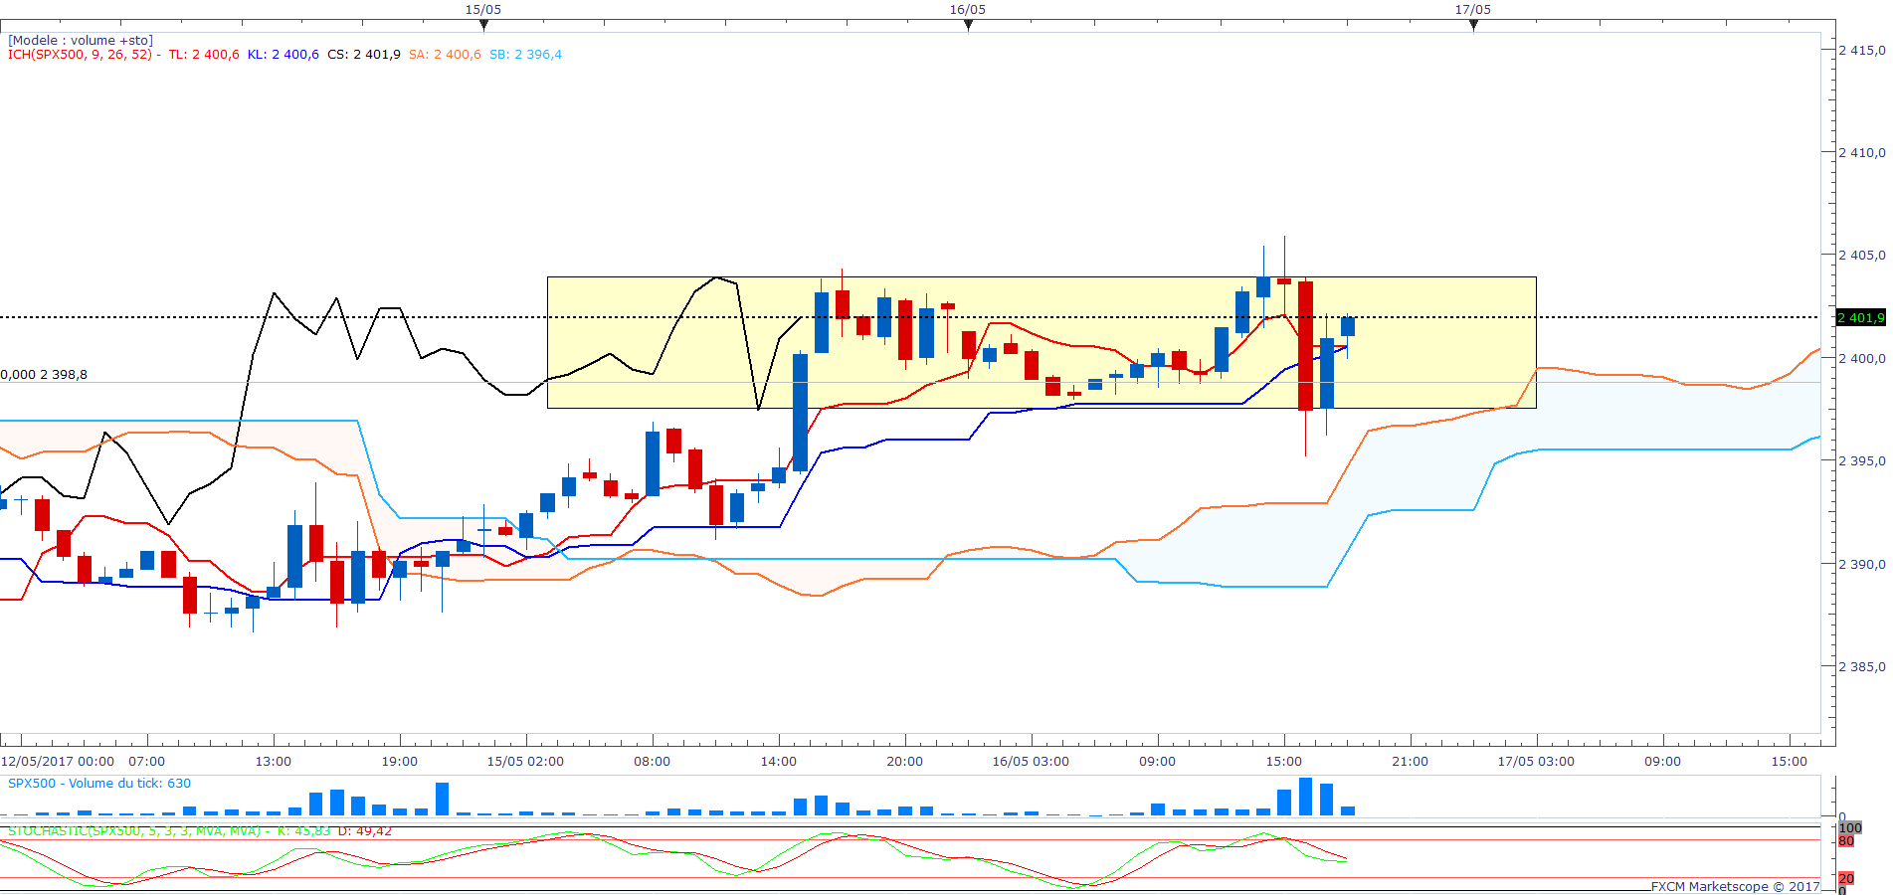The width and height of the screenshot is (1893, 895).
Task: Click the 2 405,0 price axis label
Action: point(1861,256)
